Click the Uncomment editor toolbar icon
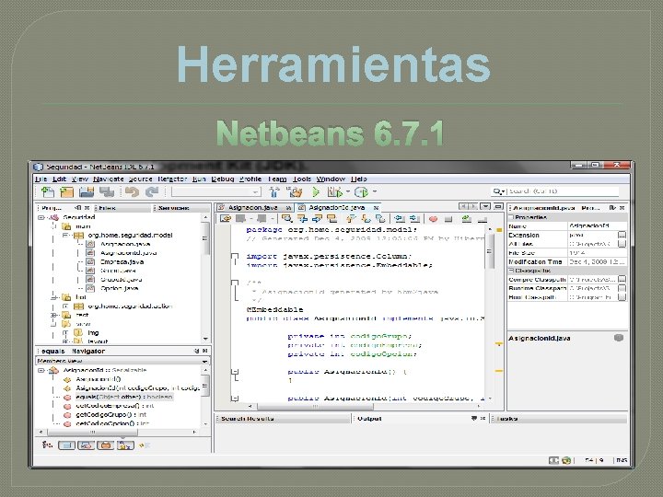 pyautogui.click(x=482, y=219)
